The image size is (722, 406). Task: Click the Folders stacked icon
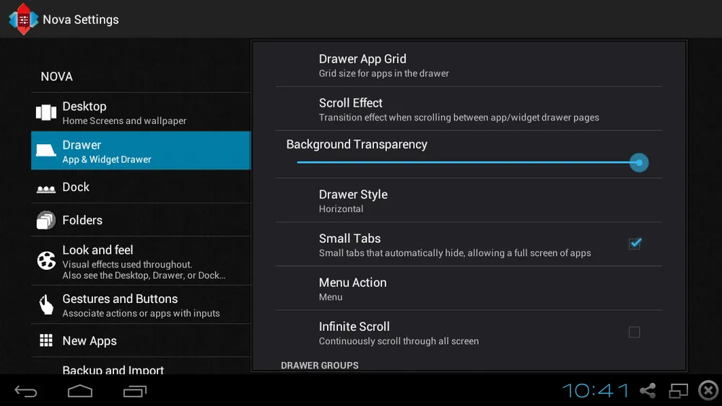tap(46, 220)
